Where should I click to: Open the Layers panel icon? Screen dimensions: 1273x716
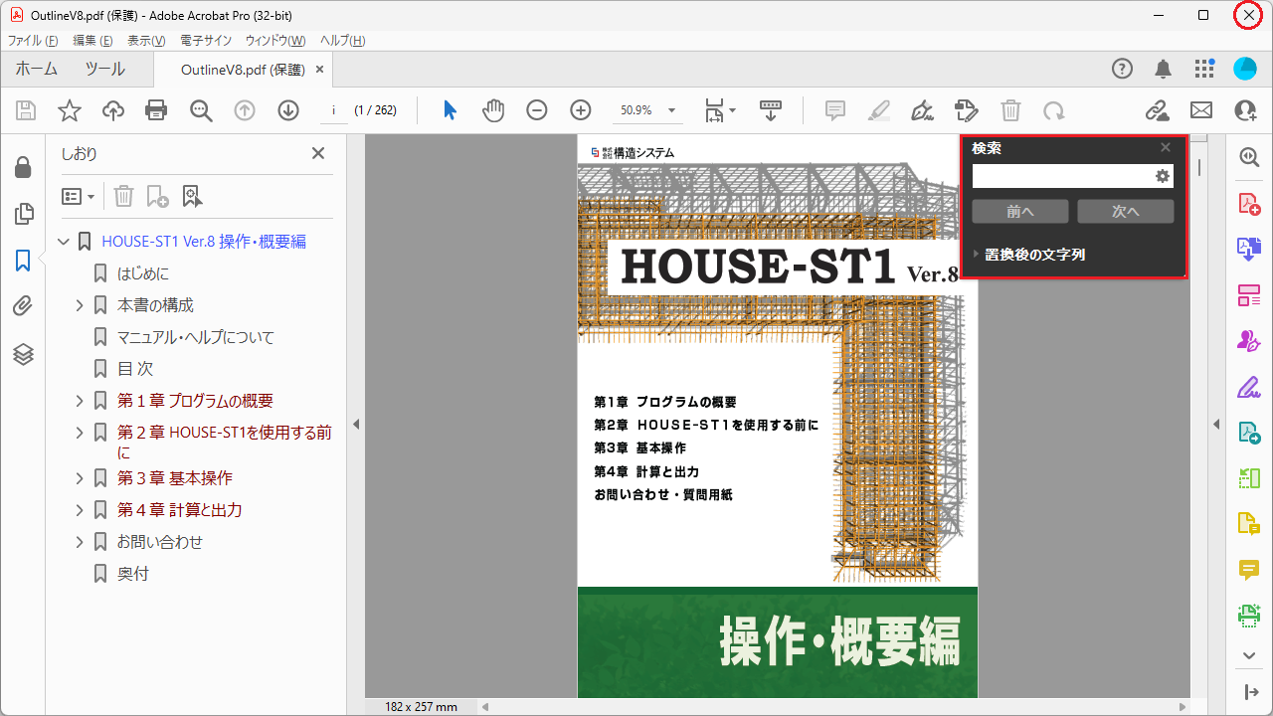(23, 354)
